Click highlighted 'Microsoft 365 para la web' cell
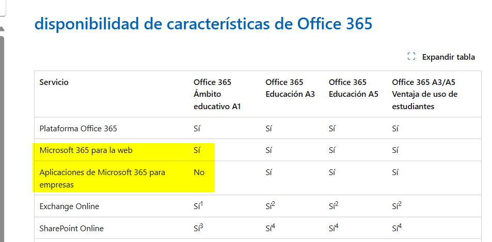Image resolution: width=492 pixels, height=242 pixels. coord(86,150)
